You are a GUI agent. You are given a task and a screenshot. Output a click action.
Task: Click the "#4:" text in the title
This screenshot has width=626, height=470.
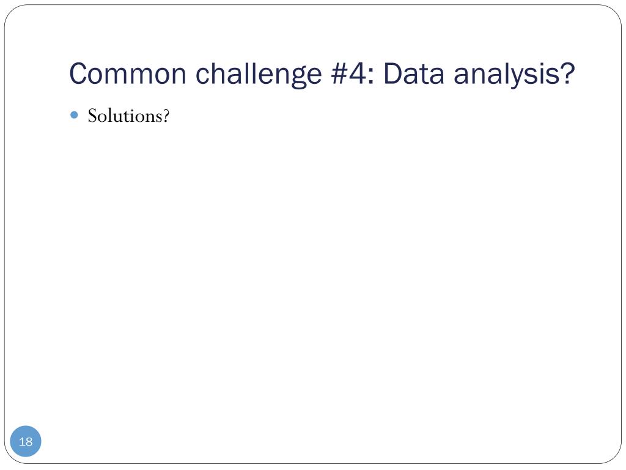353,74
